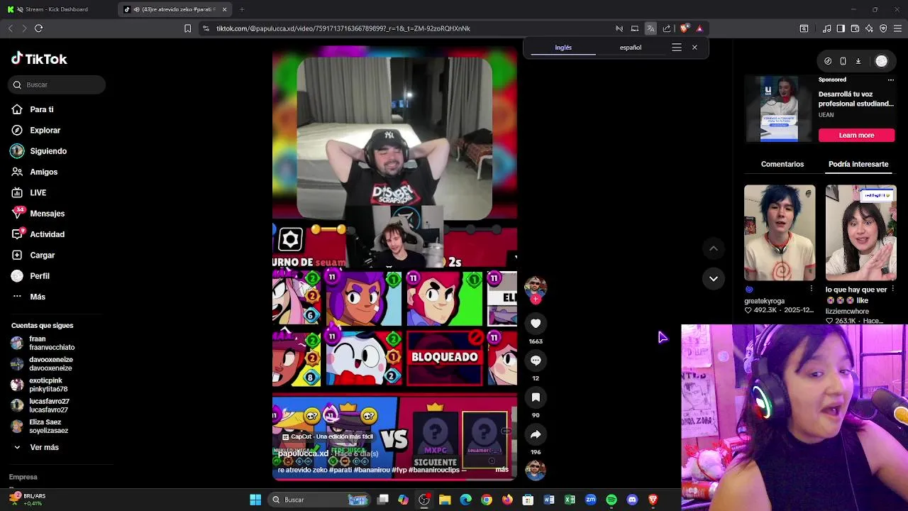Open the Brave Shields icon
Image resolution: width=908 pixels, height=511 pixels.
pyautogui.click(x=684, y=28)
